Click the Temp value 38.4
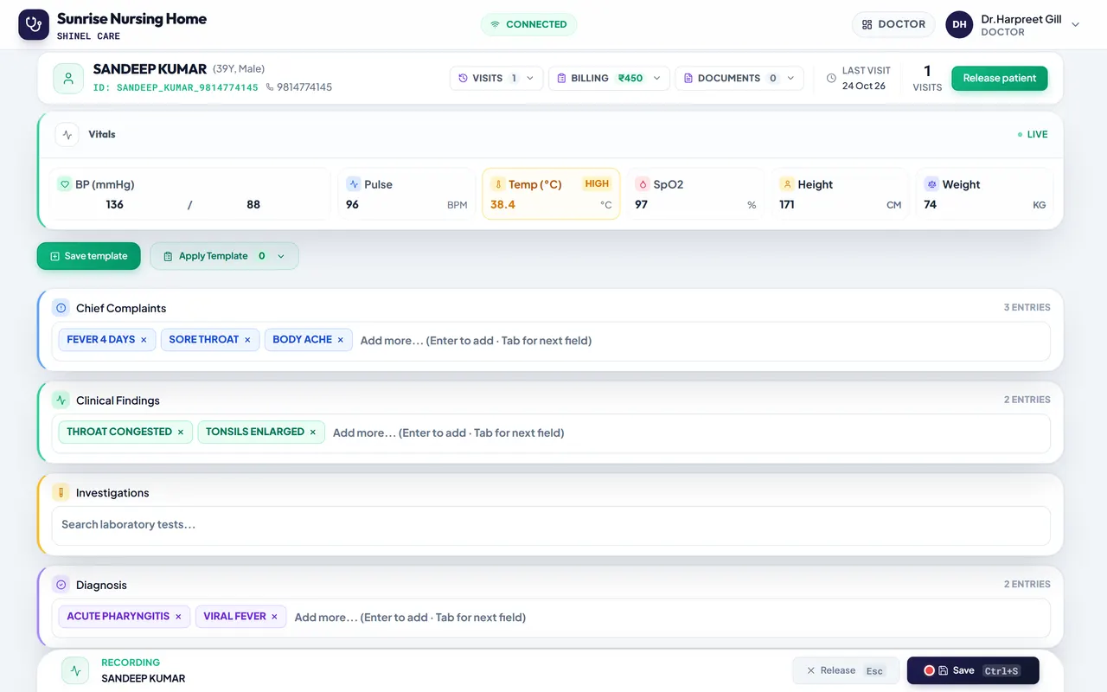Screen dimensions: 1107x692 (502, 205)
